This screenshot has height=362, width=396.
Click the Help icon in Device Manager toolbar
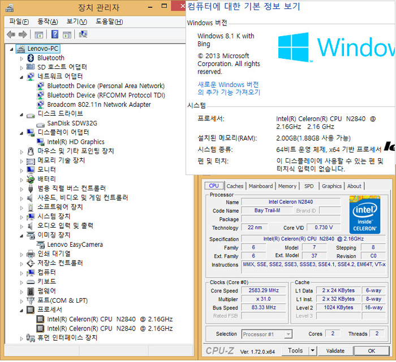pyautogui.click(x=55, y=34)
